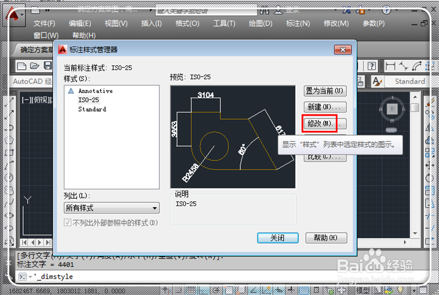Select the Array tool in right toolbar

(429, 153)
